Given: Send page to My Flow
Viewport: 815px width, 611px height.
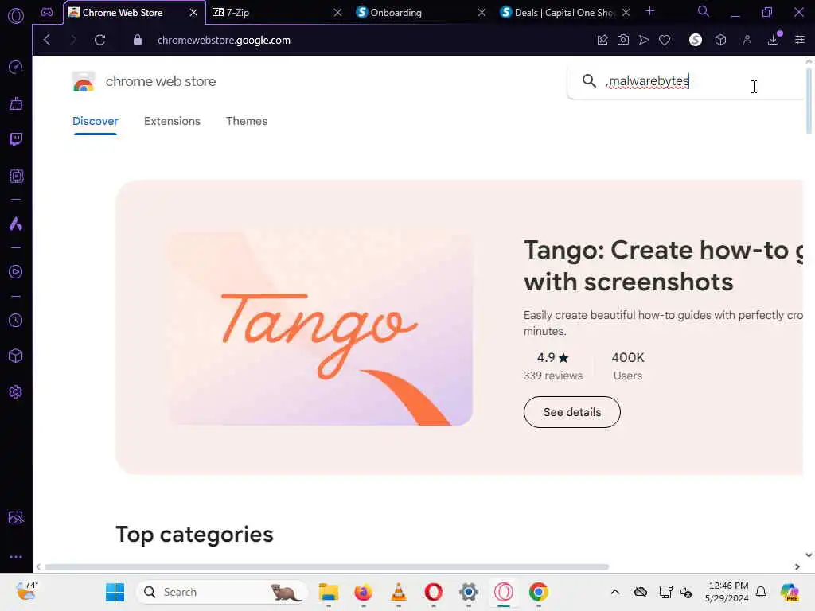Looking at the screenshot, I should 644,40.
